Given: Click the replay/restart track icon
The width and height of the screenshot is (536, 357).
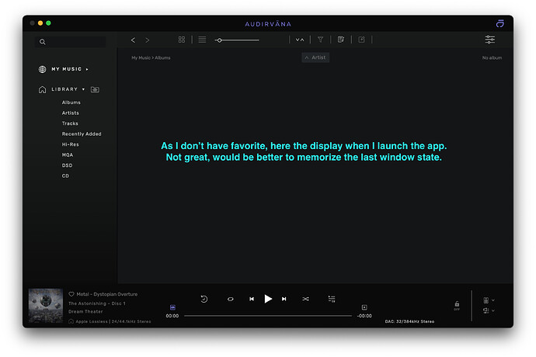Looking at the screenshot, I should pyautogui.click(x=204, y=299).
